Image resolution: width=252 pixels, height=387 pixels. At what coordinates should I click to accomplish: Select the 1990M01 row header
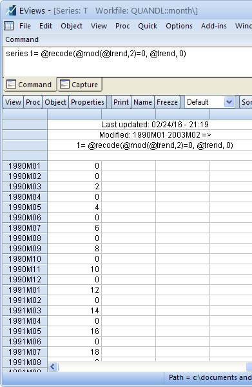pos(25,166)
